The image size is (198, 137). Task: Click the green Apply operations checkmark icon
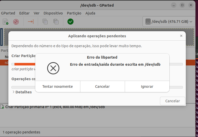[70, 22]
